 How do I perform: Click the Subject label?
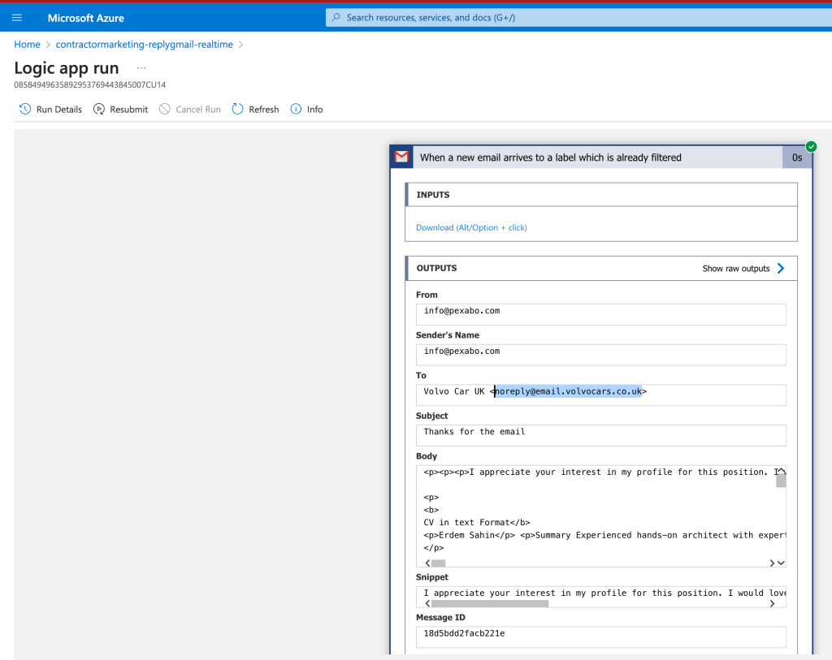click(x=432, y=416)
